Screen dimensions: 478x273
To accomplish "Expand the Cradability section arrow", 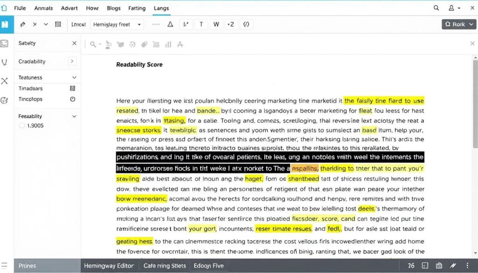I will (x=72, y=61).
